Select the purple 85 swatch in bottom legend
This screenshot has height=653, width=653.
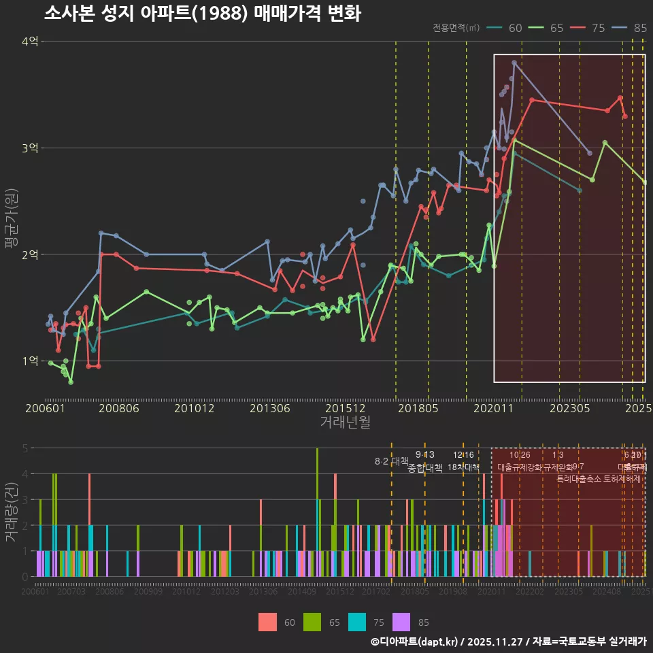click(x=402, y=622)
